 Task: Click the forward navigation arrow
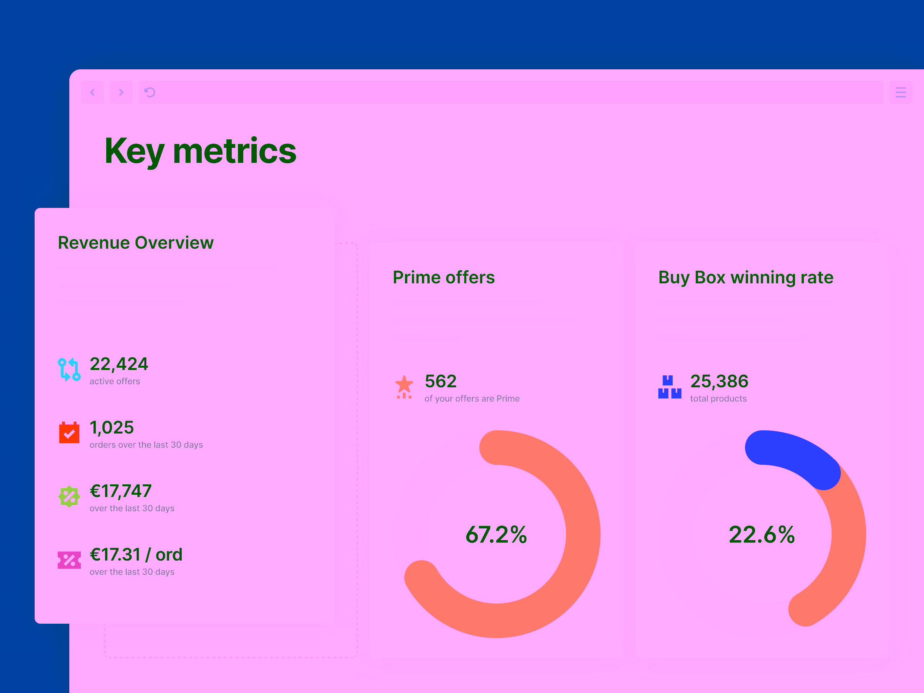tap(121, 92)
